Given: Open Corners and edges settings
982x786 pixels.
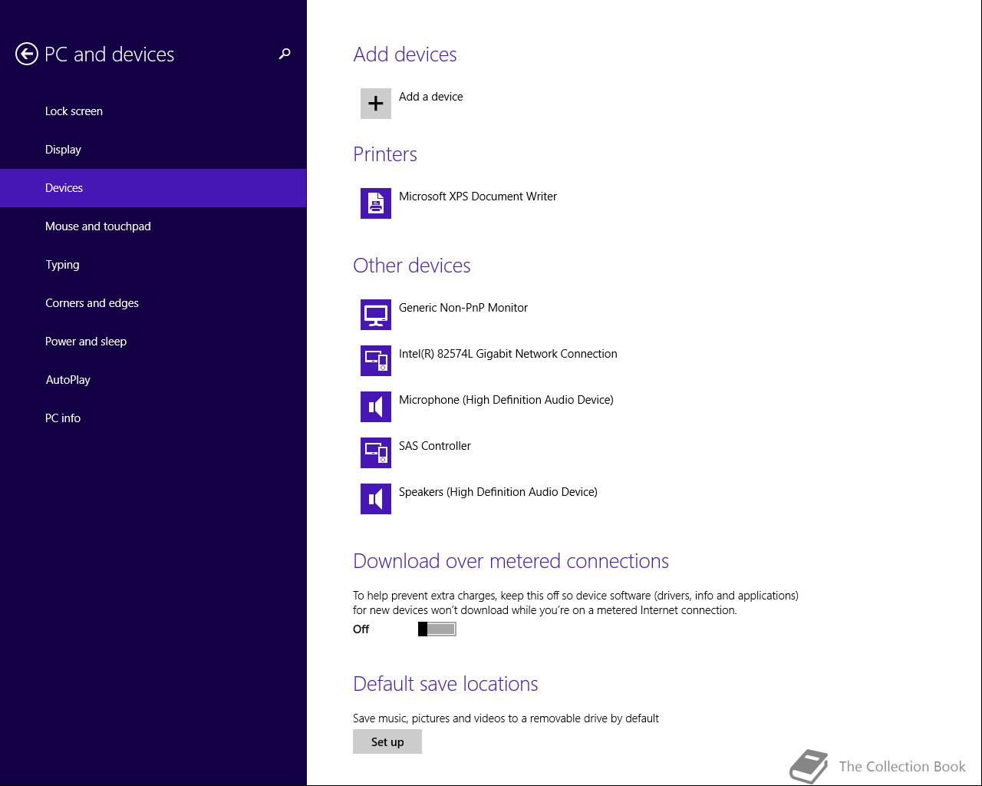Looking at the screenshot, I should (92, 303).
